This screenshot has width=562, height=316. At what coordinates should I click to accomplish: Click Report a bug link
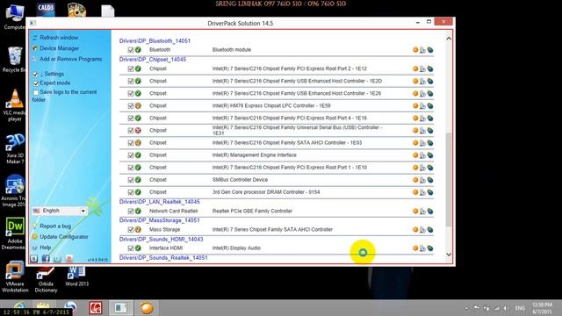pyautogui.click(x=55, y=226)
